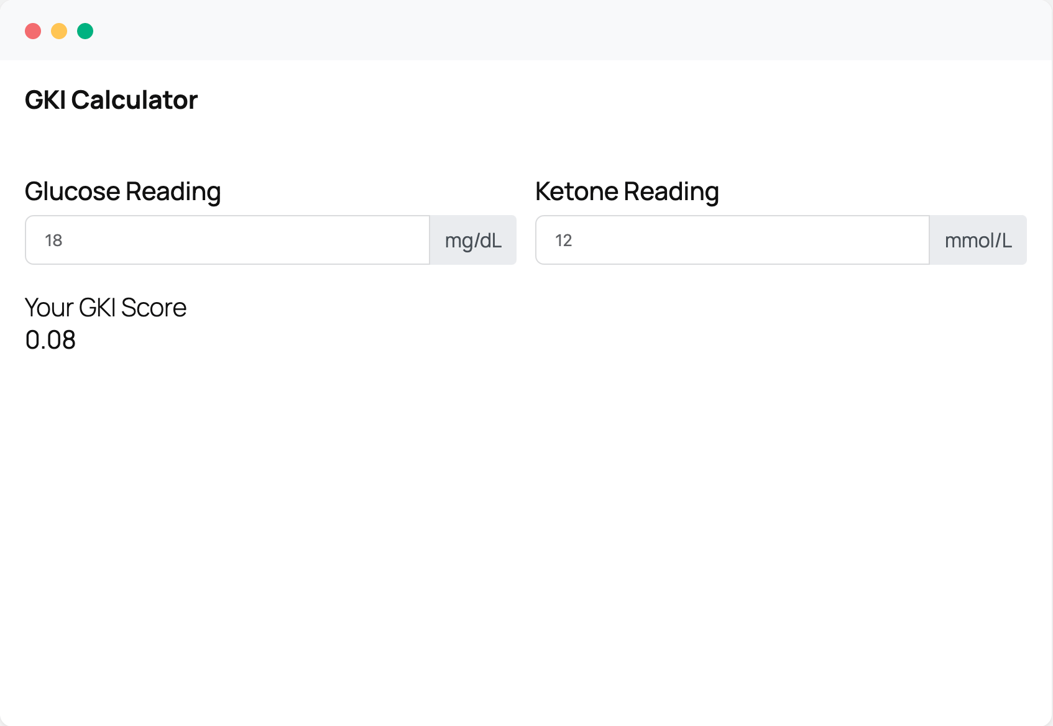
Task: Click the mg/dL unit addon
Action: (x=473, y=240)
